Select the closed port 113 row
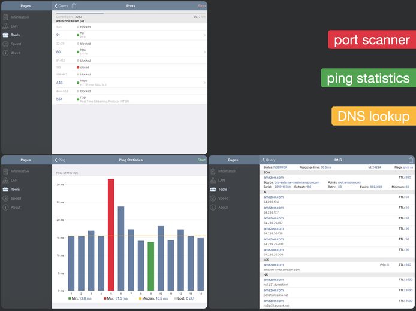The height and width of the screenshot is (311, 416). coord(129,68)
